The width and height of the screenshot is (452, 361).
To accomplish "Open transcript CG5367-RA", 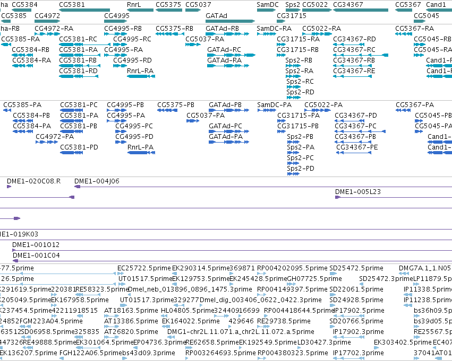I will click(414, 29).
